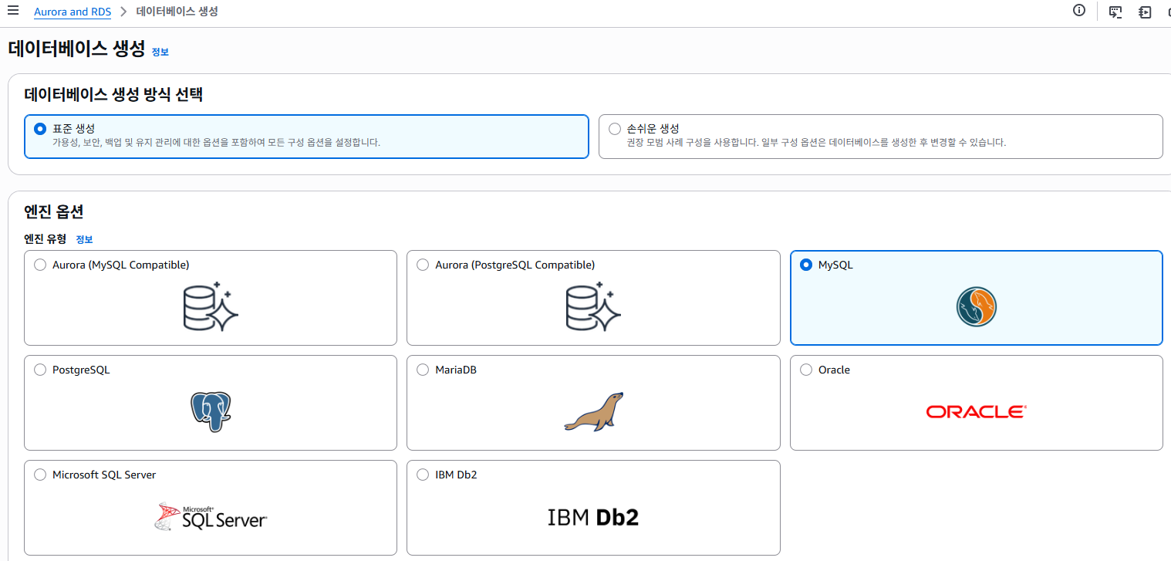Click the Aurora PostgreSQL Compatible database icon
Screen dimensions: 1171x561
coord(593,307)
